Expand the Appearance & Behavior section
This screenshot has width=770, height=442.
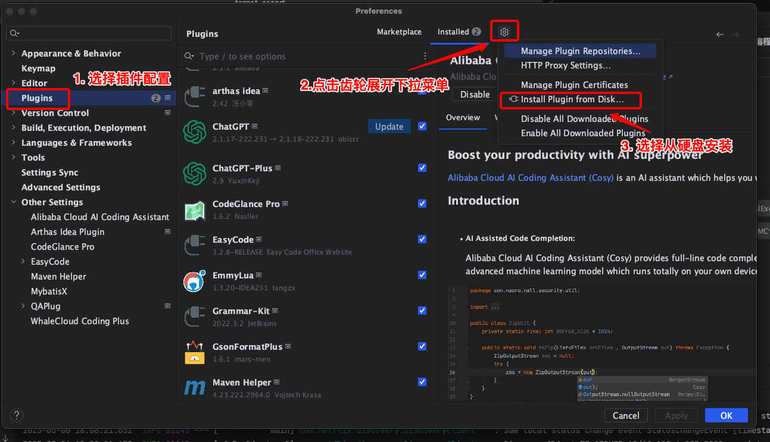point(14,54)
